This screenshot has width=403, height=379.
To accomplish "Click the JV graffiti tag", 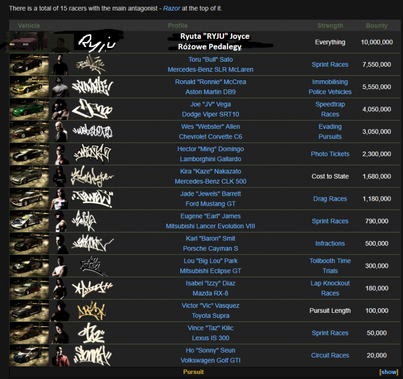I will click(x=92, y=109).
